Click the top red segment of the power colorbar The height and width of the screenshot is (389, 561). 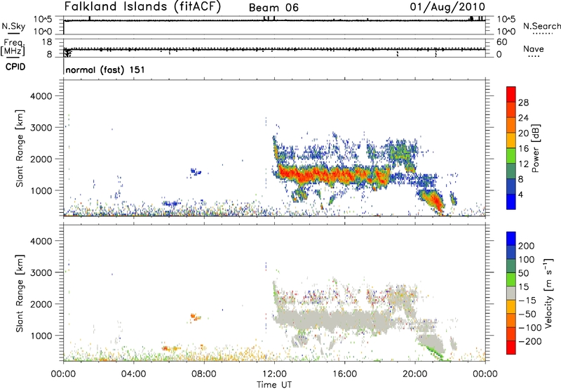click(x=511, y=94)
